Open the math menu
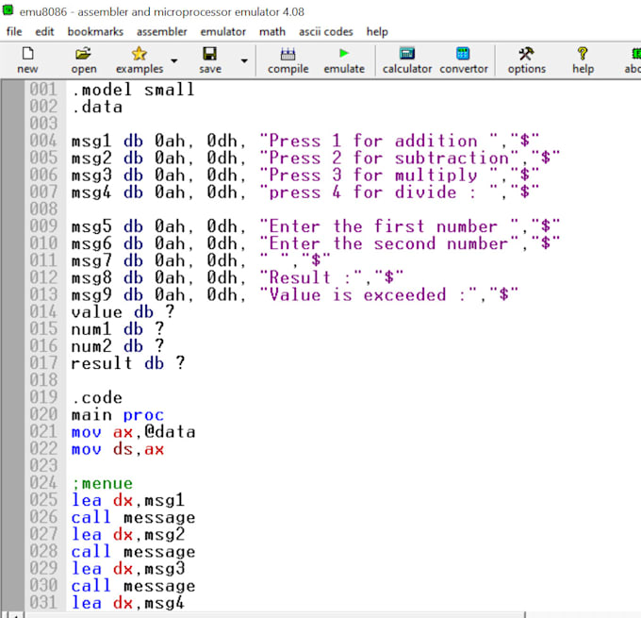Image resolution: width=641 pixels, height=618 pixels. (x=272, y=31)
